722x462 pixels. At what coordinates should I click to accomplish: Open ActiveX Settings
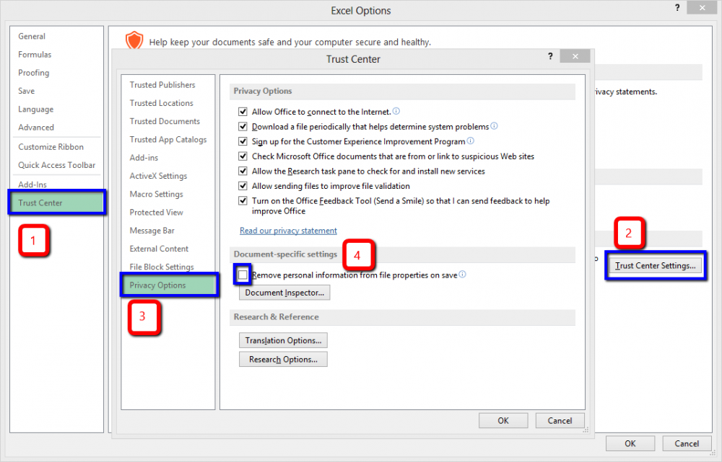click(x=158, y=176)
